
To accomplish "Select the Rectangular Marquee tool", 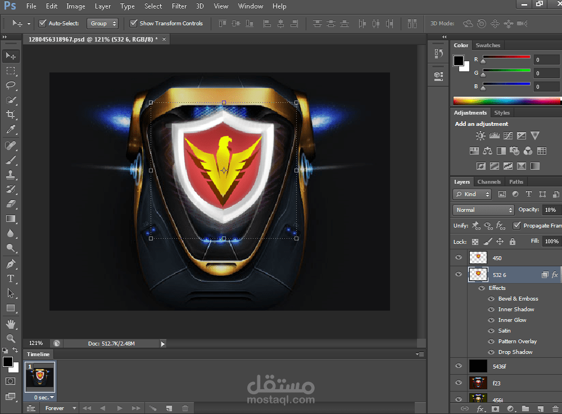I will pyautogui.click(x=11, y=71).
